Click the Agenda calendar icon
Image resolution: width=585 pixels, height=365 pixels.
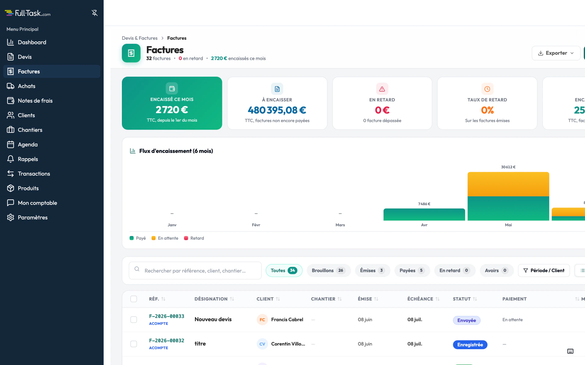pyautogui.click(x=11, y=144)
